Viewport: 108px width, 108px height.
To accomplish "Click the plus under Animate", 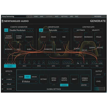I will tap(28, 42).
